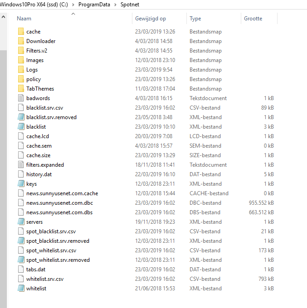Click the TabThemes folder icon
The width and height of the screenshot is (307, 308).
coord(21,89)
